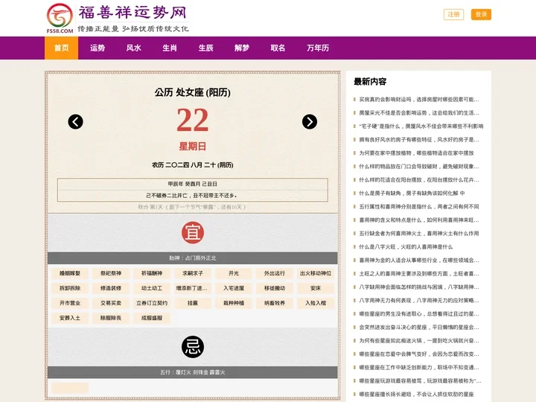
Task: Open the 生辰 menu item
Action: [x=205, y=48]
